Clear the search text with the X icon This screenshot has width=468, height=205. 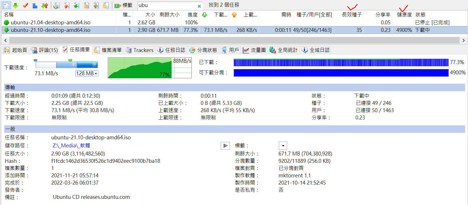click(199, 6)
